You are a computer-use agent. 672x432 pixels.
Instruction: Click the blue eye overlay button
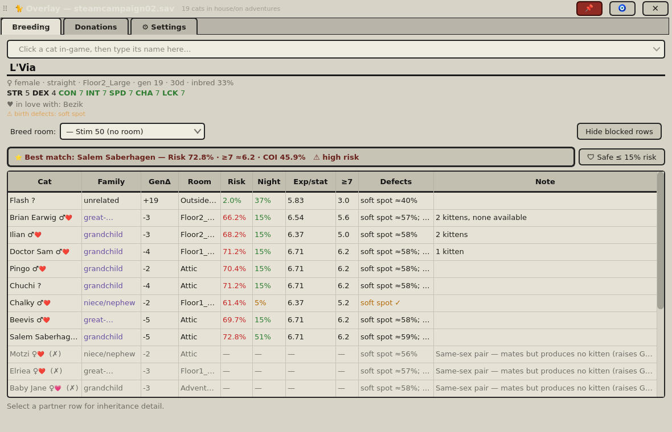pos(622,9)
